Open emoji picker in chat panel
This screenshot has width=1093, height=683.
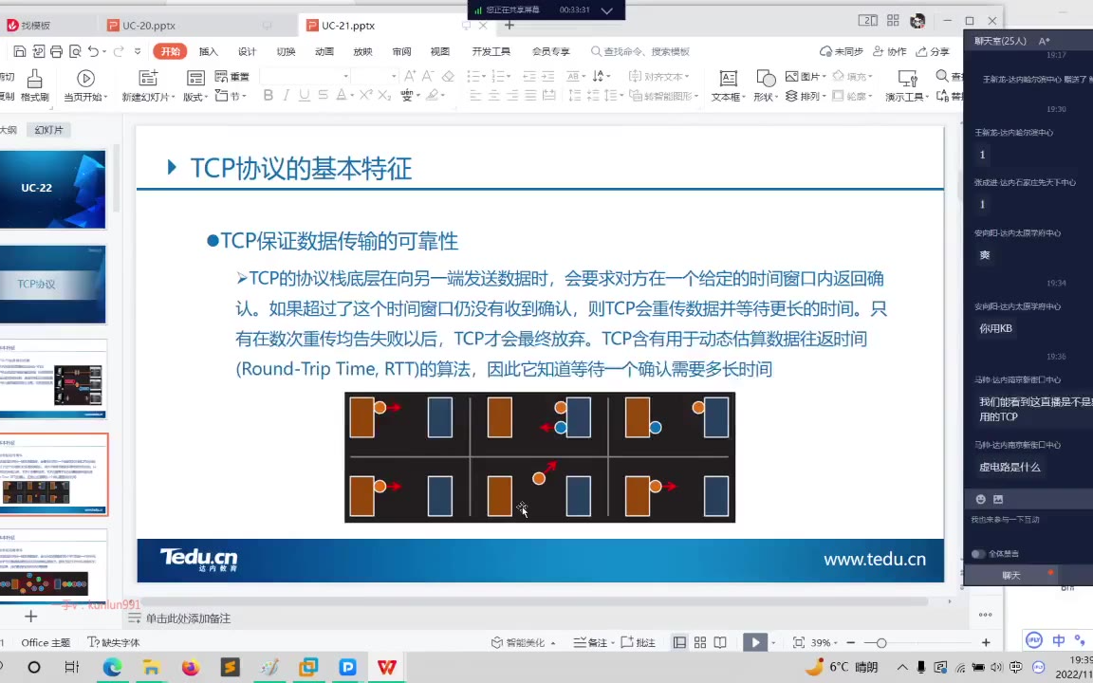tap(981, 499)
